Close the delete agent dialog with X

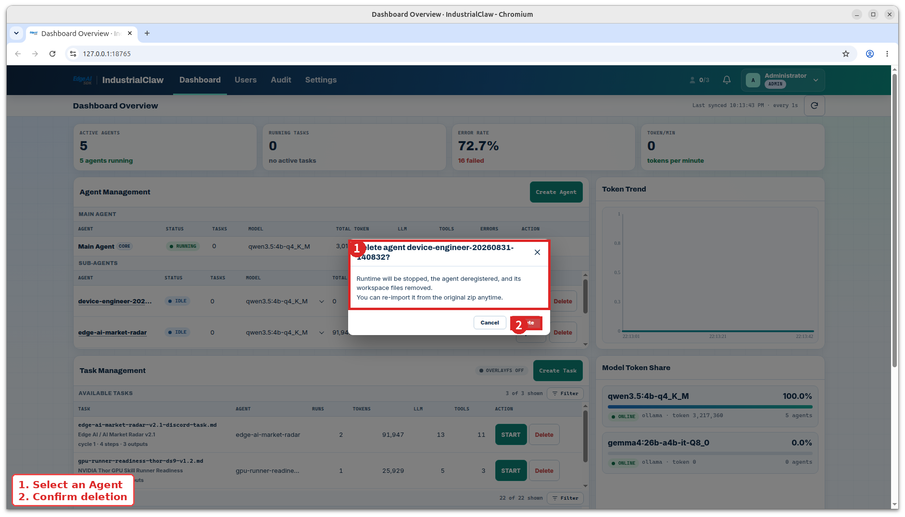537,252
